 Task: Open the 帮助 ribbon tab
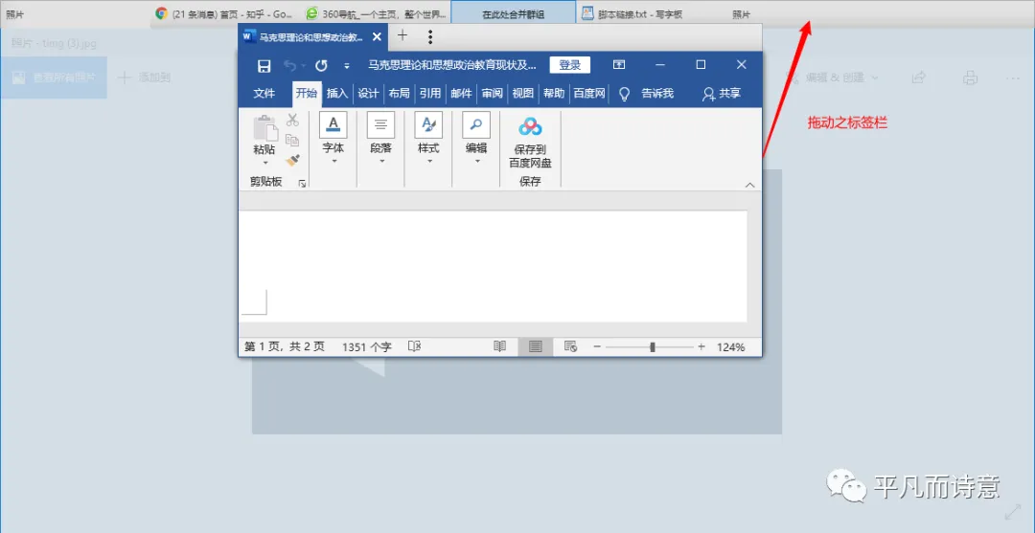554,94
